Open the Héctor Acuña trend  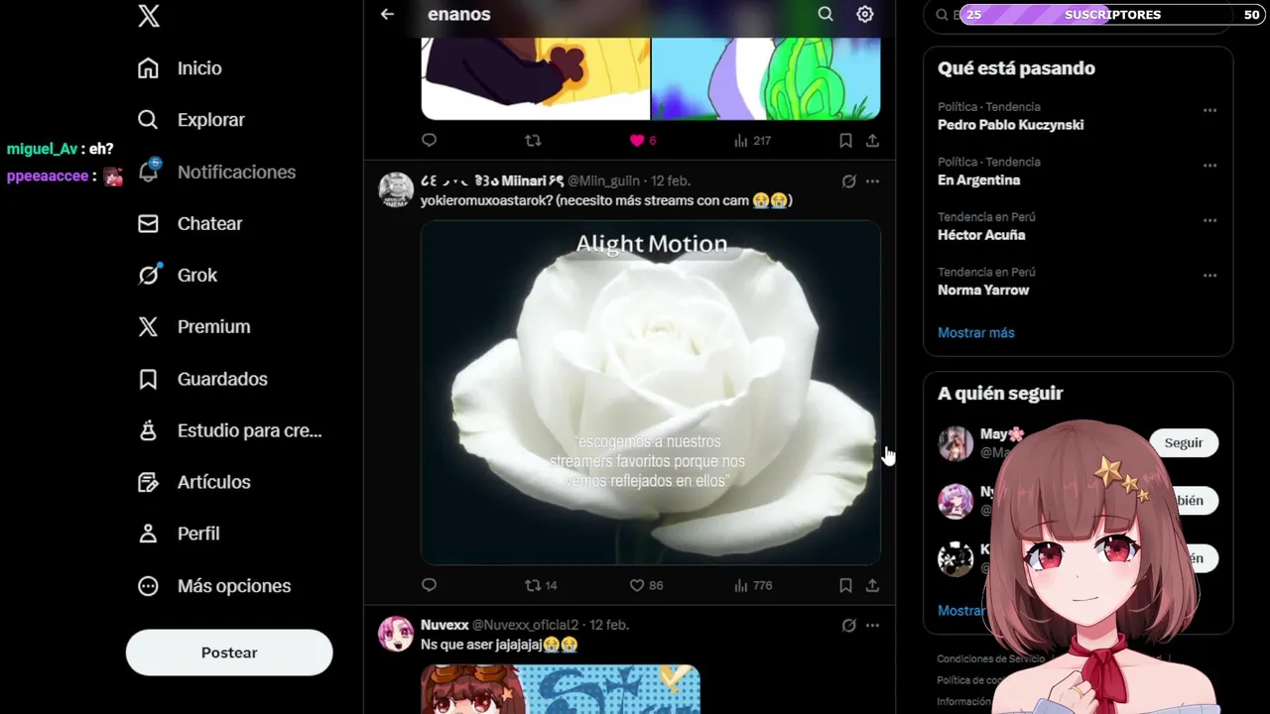981,235
